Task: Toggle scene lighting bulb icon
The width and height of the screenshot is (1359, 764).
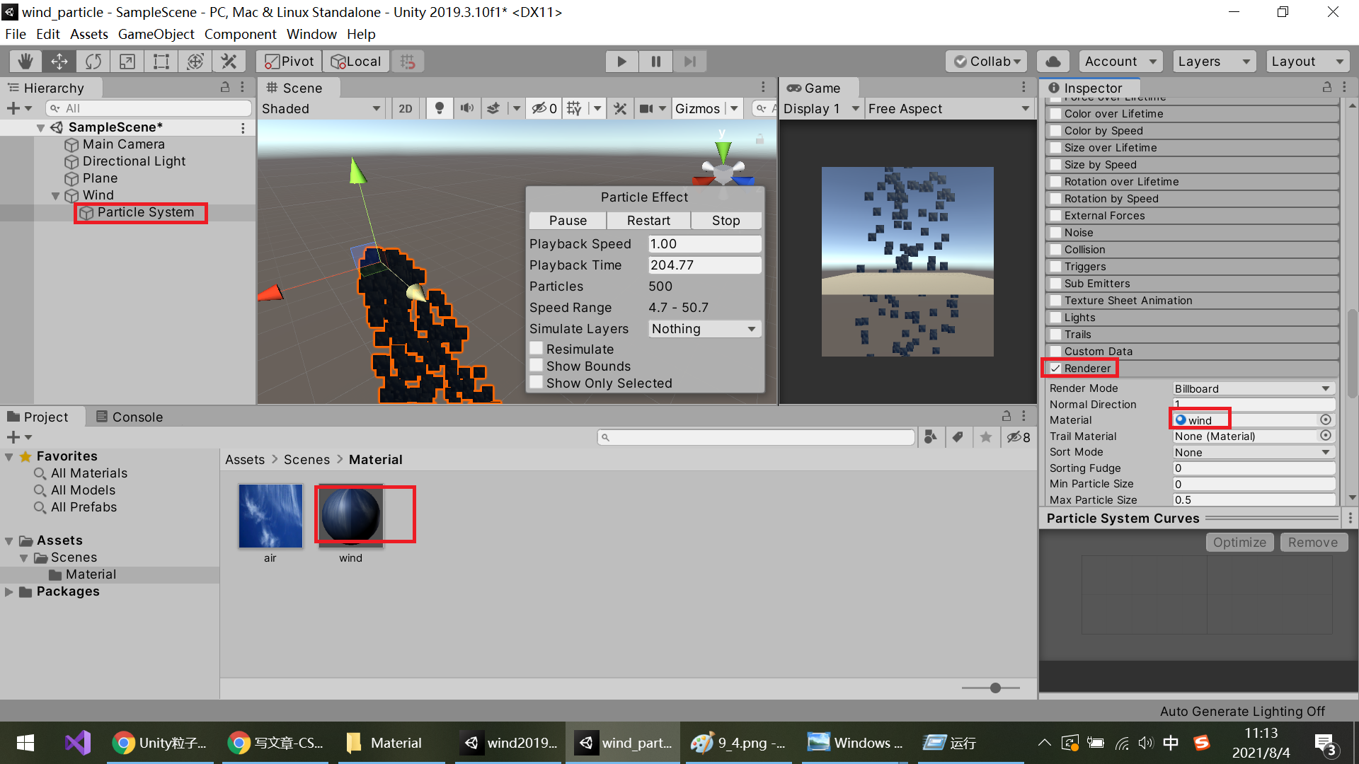Action: click(x=440, y=108)
